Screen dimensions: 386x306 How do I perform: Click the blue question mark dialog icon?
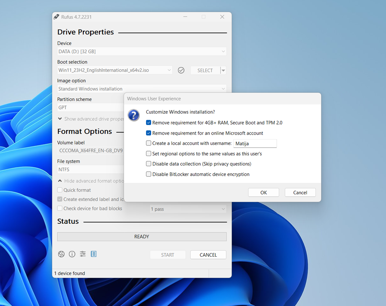[x=134, y=115]
